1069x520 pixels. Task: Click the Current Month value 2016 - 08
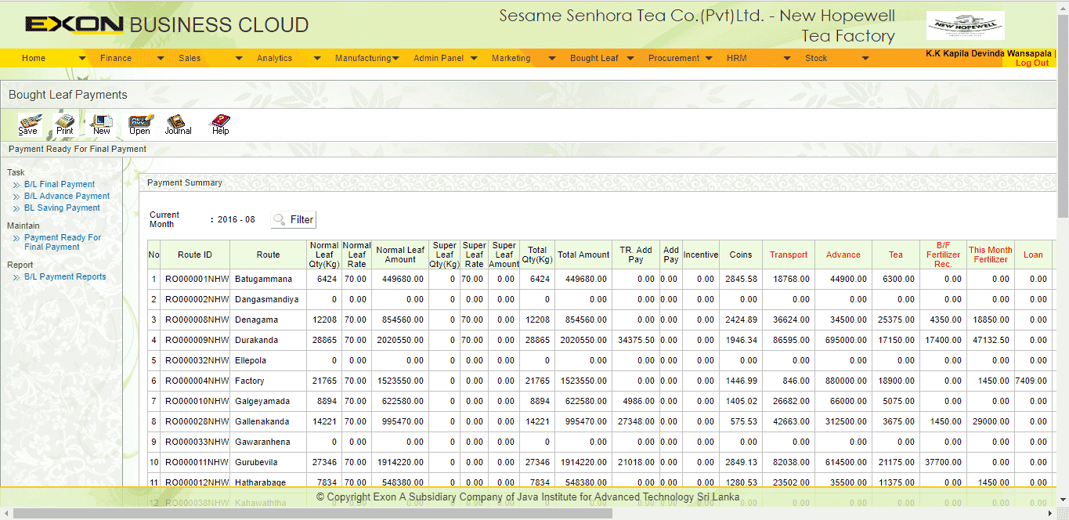point(237,220)
